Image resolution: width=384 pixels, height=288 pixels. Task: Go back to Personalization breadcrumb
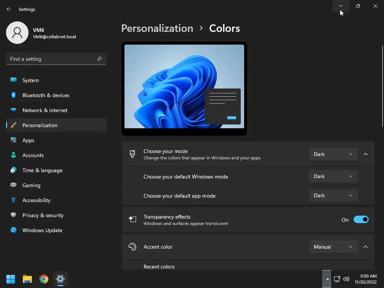157,28
